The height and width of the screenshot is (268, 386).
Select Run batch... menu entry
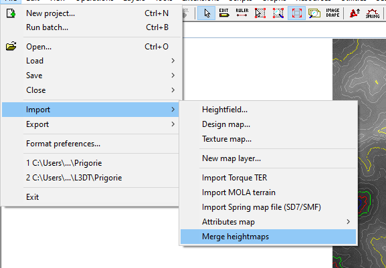point(92,27)
